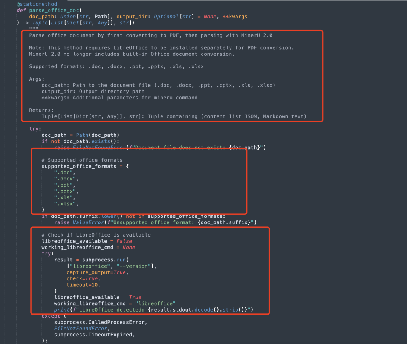Click the check=True argument
Viewport: 407px width, 344px height.
[82, 278]
